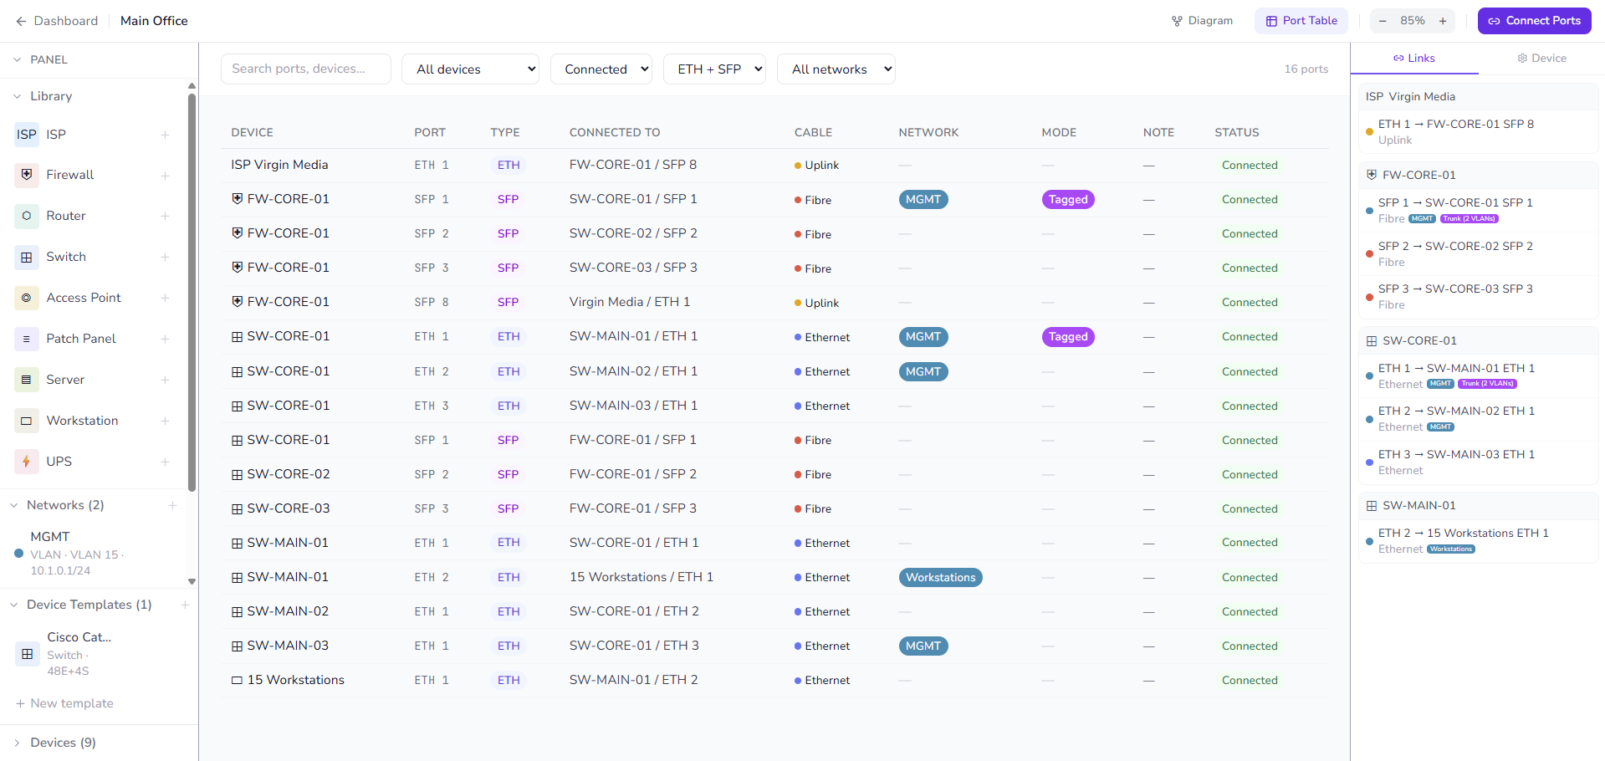The image size is (1605, 761).
Task: Zoom in with the plus button
Action: (x=1443, y=21)
